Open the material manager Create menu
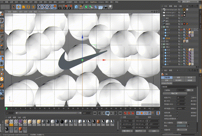Image resolution: width=202 pixels, height=136 pixels. (9, 117)
